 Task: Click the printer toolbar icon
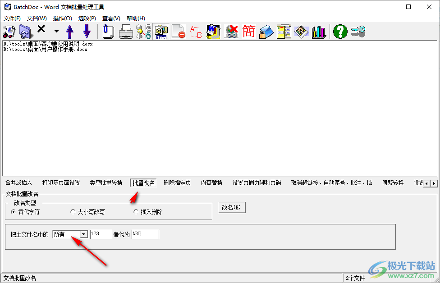pyautogui.click(x=126, y=32)
